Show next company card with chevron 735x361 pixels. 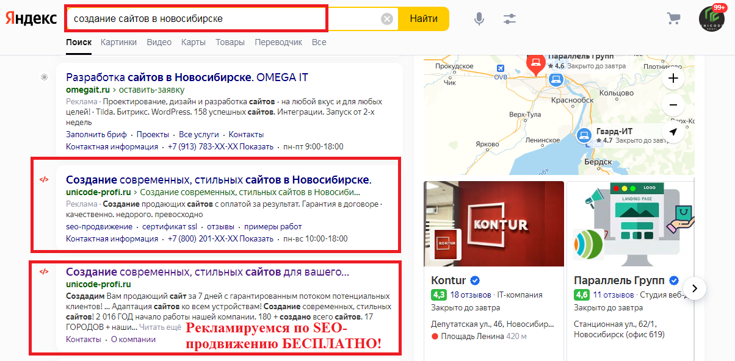click(x=695, y=287)
